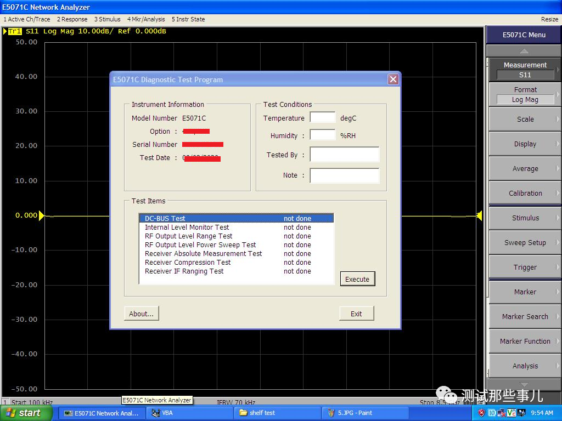Open the Stimulus softkey menu

click(525, 218)
